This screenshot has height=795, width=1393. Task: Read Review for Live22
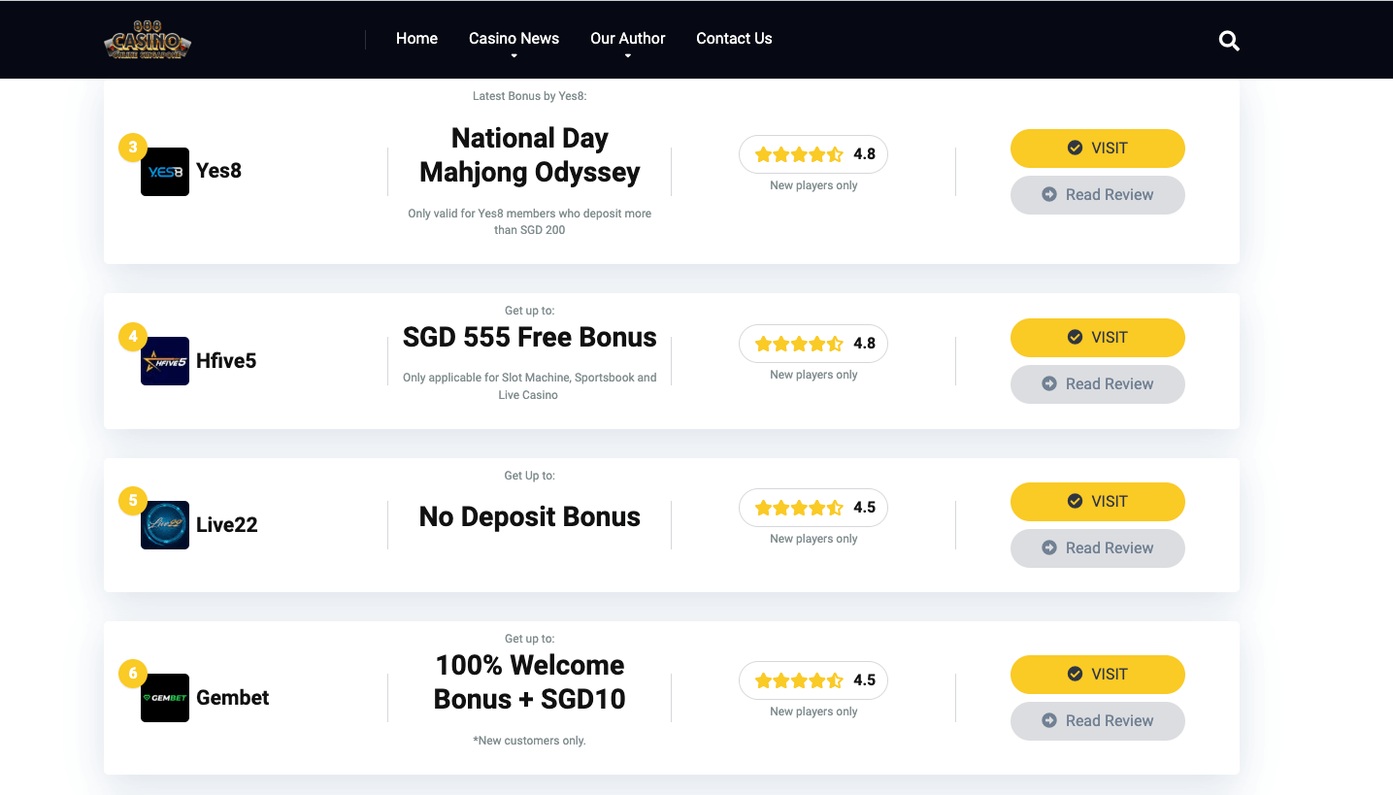(x=1098, y=548)
